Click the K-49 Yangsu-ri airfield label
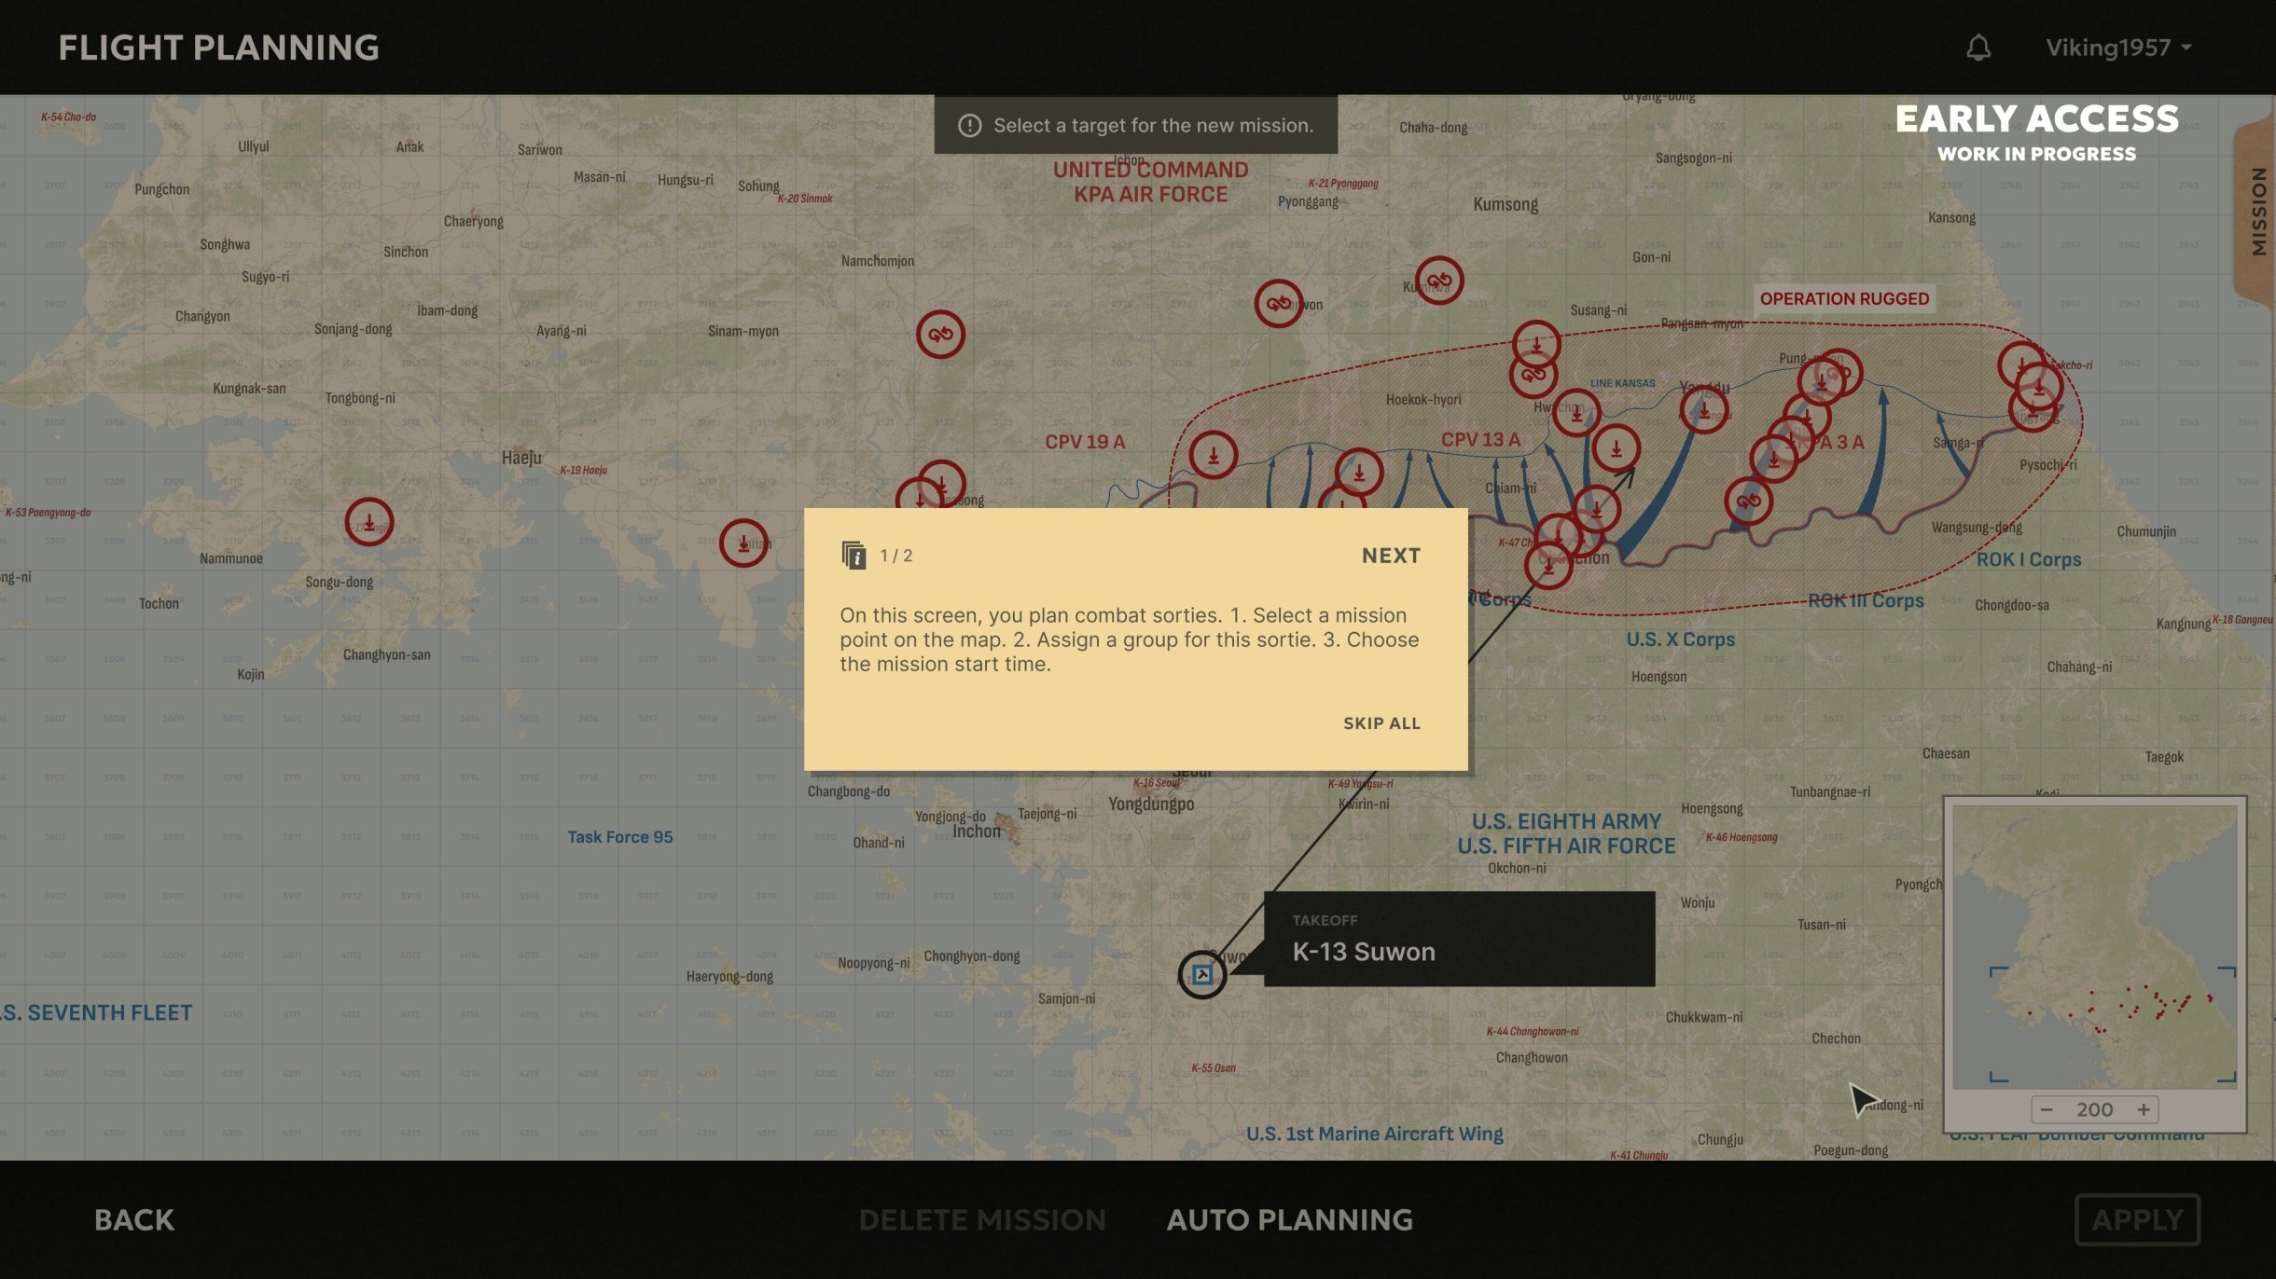 click(x=1360, y=784)
